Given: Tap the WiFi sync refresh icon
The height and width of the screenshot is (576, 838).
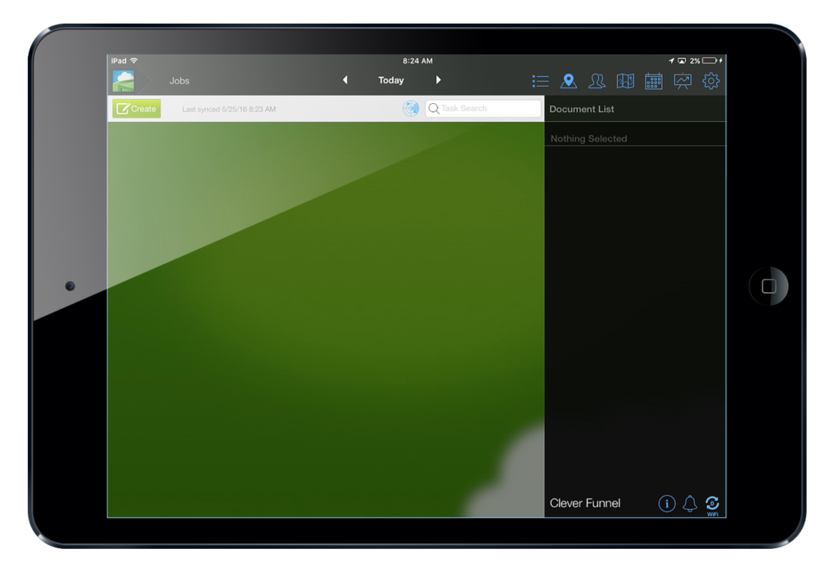Looking at the screenshot, I should (x=713, y=505).
